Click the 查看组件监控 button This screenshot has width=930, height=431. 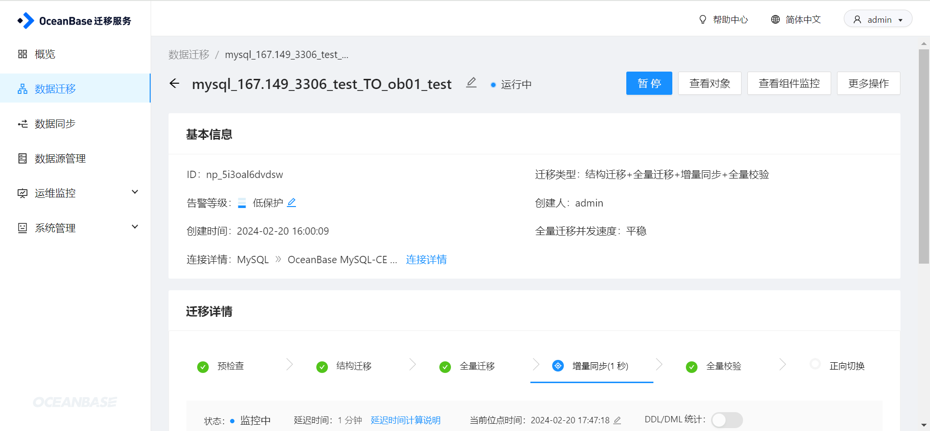click(x=789, y=83)
